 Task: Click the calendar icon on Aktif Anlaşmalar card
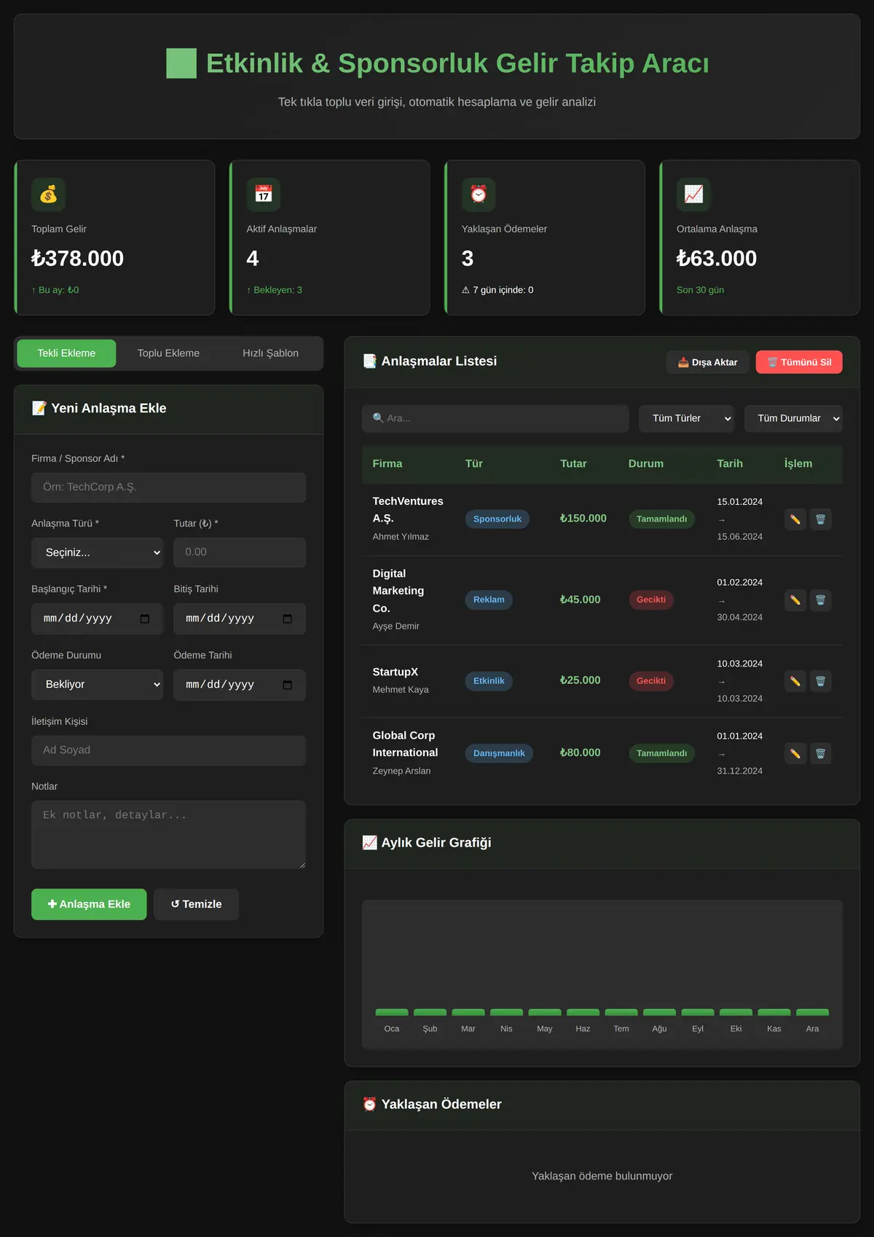pos(264,195)
